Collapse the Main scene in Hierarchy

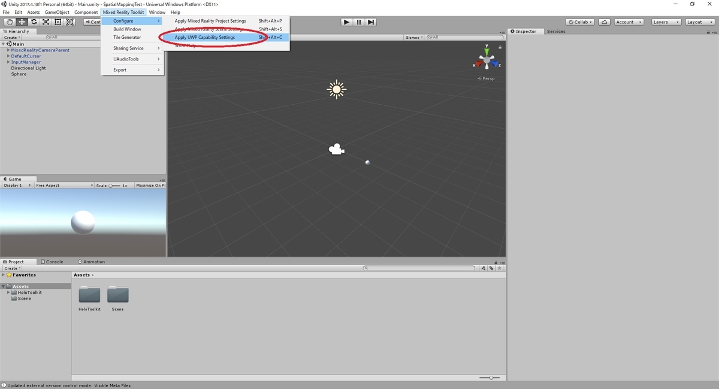[4, 44]
